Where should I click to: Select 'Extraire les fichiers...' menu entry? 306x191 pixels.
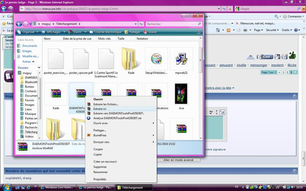[x=106, y=104]
